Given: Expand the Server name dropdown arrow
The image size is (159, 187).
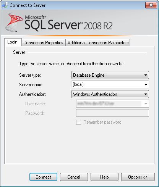Looking at the screenshot, I should coord(146,85).
